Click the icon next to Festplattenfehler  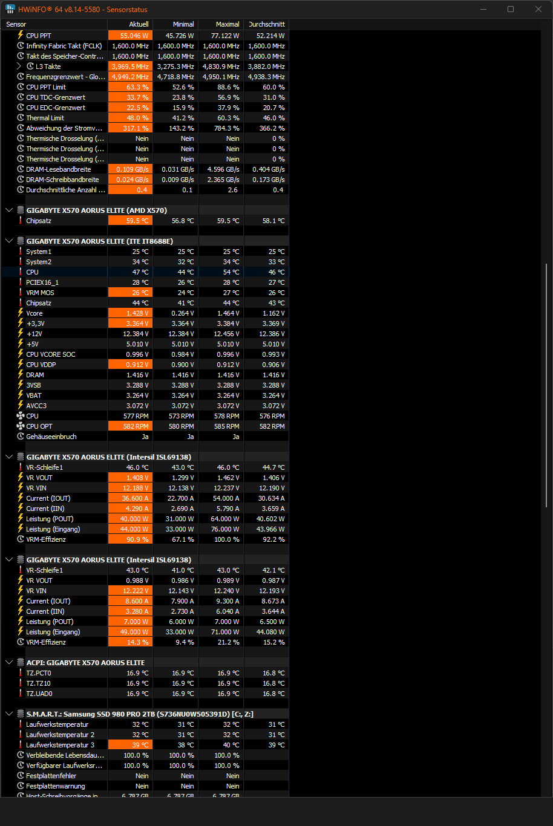pos(21,776)
